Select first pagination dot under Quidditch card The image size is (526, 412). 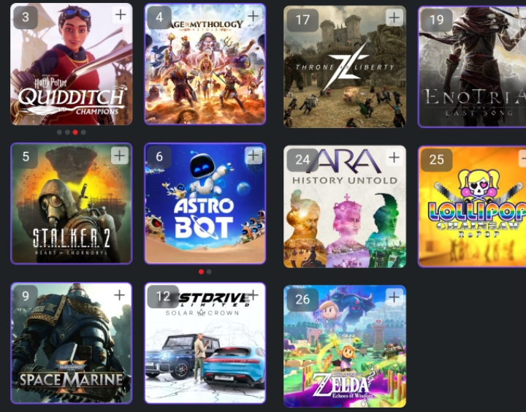coord(59,132)
